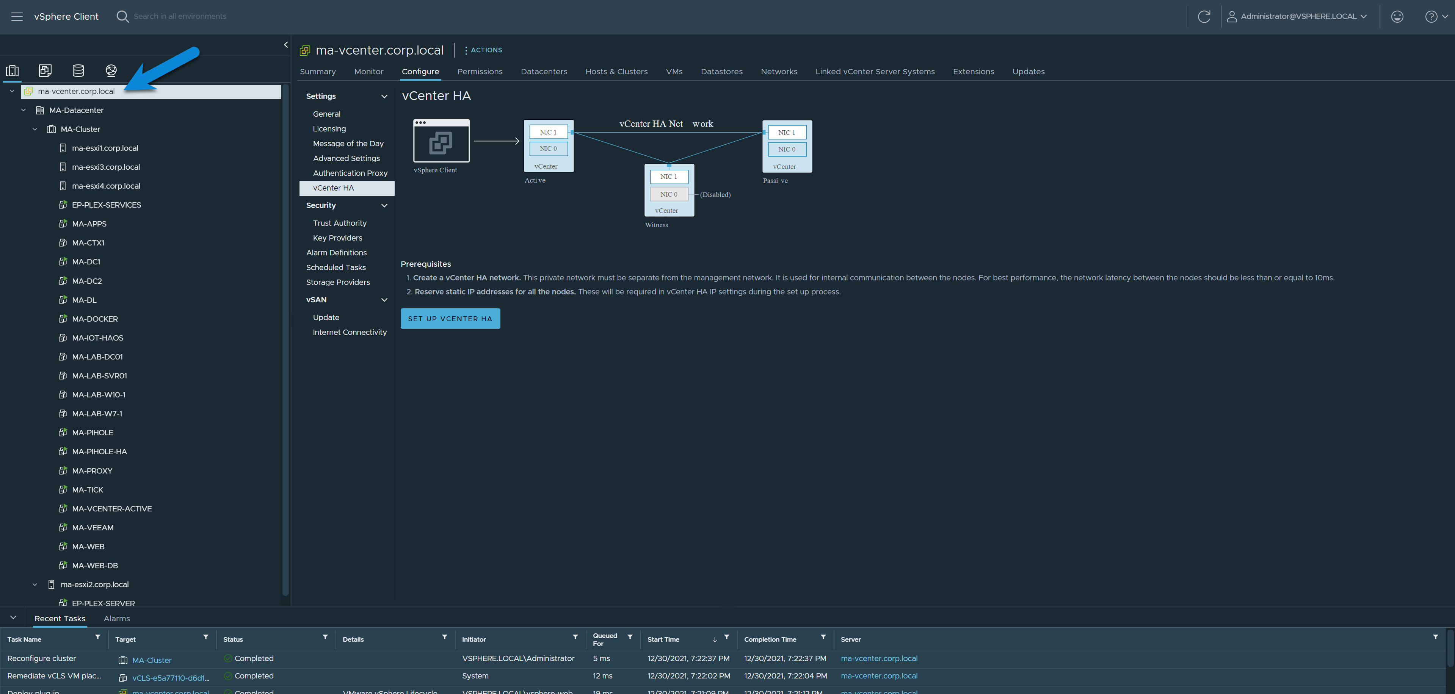Screen dimensions: 1455x694
Task: Open the Summary tab
Action: pos(317,72)
